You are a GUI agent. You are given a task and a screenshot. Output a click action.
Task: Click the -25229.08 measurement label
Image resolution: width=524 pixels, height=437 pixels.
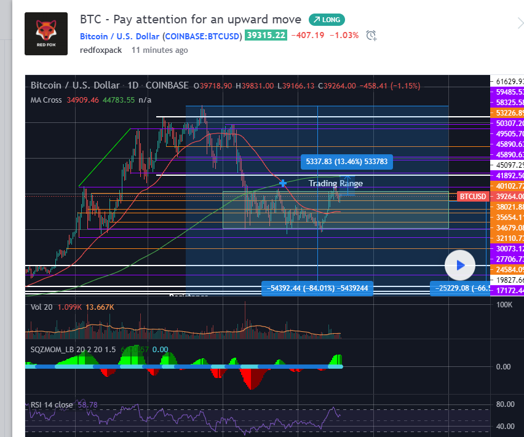click(461, 288)
